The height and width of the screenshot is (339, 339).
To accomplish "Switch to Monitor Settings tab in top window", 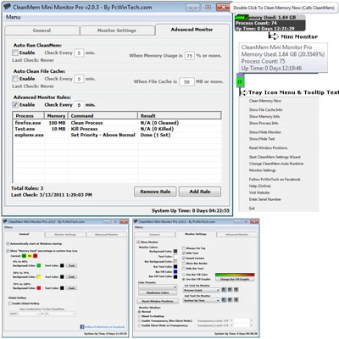I will [117, 31].
